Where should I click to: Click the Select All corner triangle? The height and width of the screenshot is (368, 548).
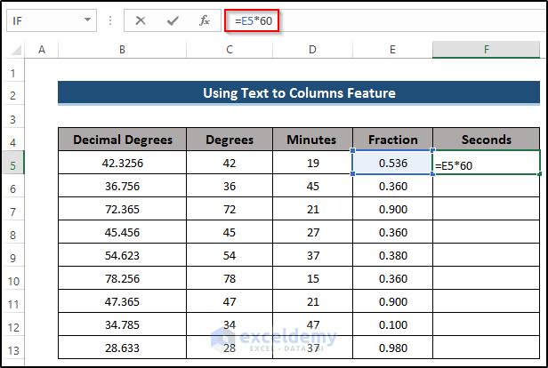coord(16,50)
